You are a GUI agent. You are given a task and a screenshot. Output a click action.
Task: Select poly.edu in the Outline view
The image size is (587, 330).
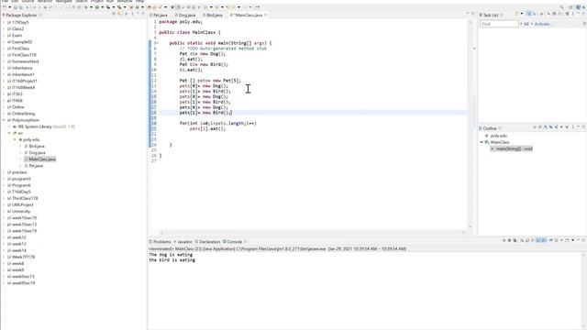click(498, 136)
